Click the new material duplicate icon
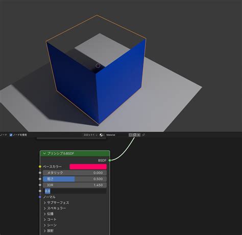The image size is (242, 235). [134, 135]
